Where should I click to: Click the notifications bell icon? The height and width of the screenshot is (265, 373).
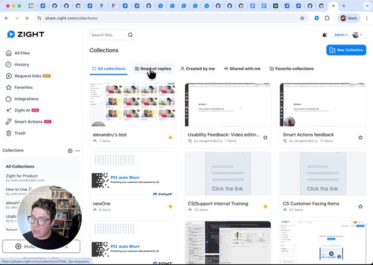click(325, 35)
